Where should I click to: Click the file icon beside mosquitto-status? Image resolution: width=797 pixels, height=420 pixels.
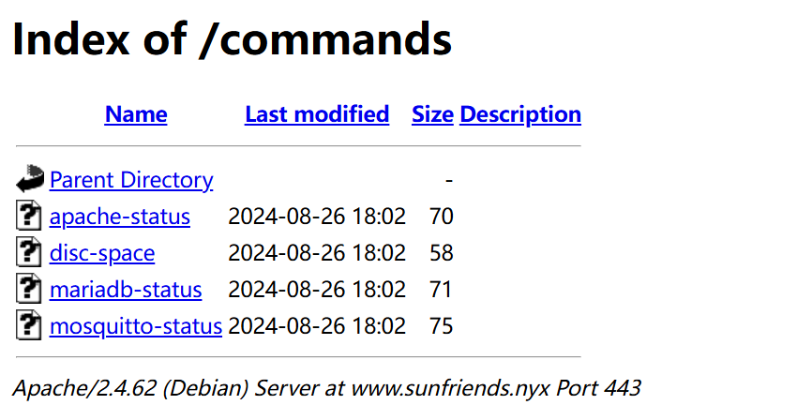point(30,326)
